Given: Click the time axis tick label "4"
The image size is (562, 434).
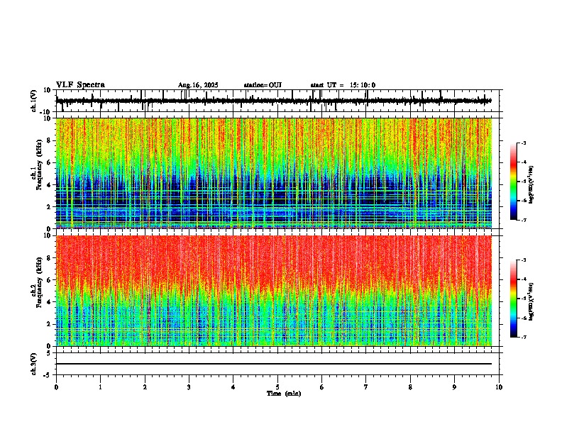Looking at the screenshot, I should click(x=233, y=387).
